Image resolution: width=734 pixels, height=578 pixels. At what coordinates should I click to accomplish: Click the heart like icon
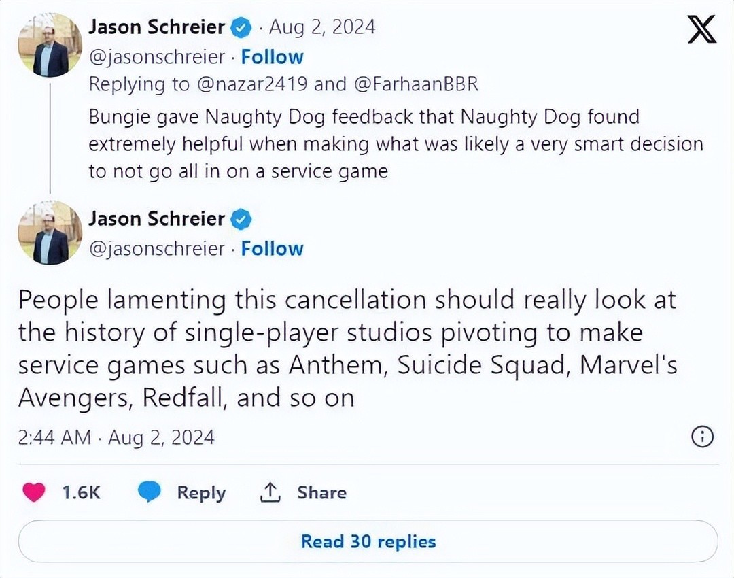pos(33,492)
